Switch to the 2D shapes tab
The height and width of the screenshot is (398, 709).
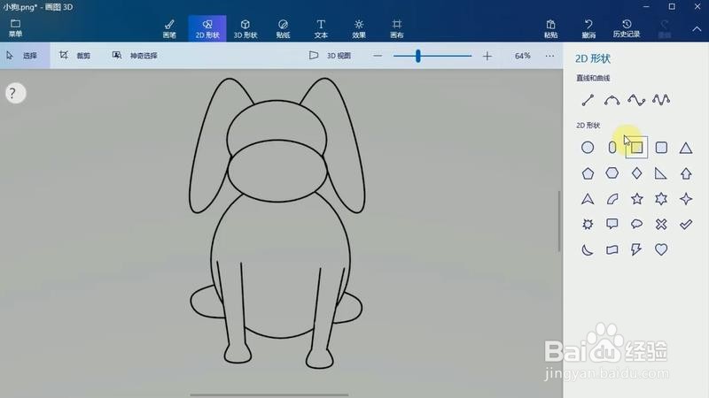pyautogui.click(x=207, y=28)
